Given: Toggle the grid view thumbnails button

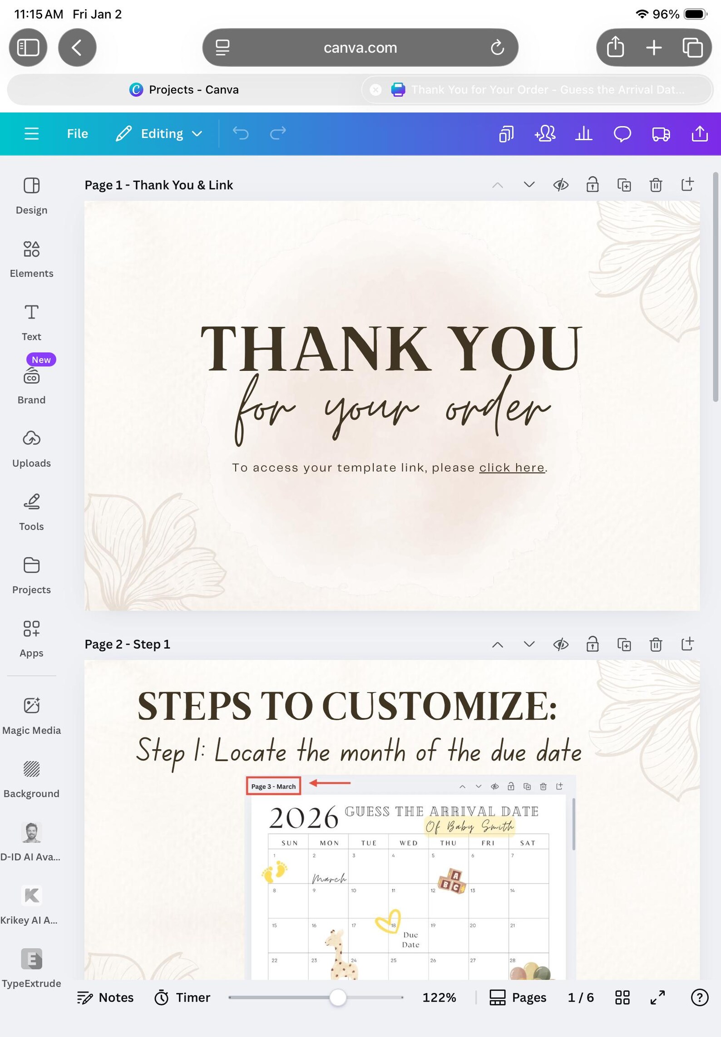Looking at the screenshot, I should pos(622,998).
